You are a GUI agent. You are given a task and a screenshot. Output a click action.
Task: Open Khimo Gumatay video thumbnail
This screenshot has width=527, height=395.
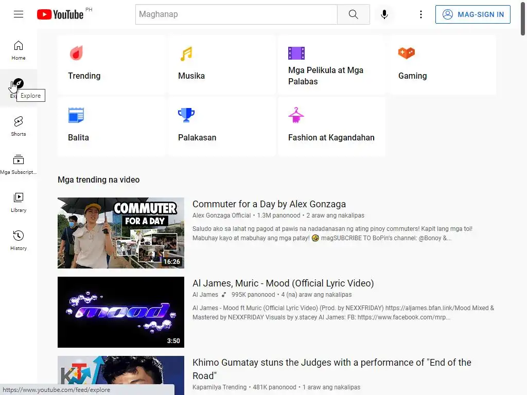[120, 375]
